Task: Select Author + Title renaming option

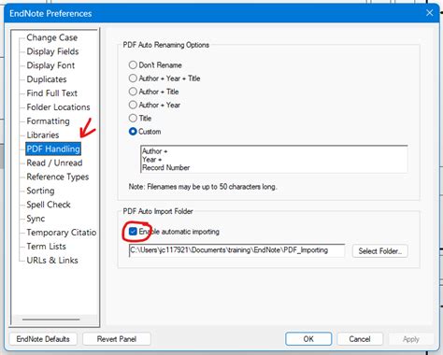Action: click(x=133, y=92)
